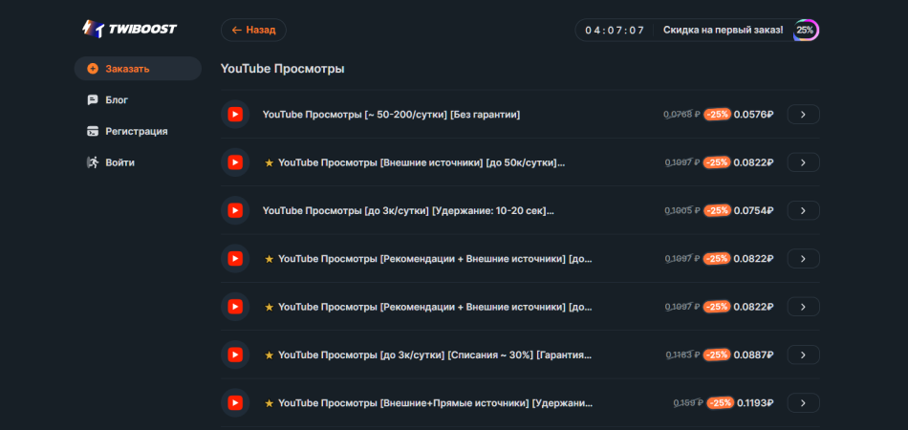Click the star in Внешние+Прямые источники row
The image size is (908, 430).
[269, 403]
